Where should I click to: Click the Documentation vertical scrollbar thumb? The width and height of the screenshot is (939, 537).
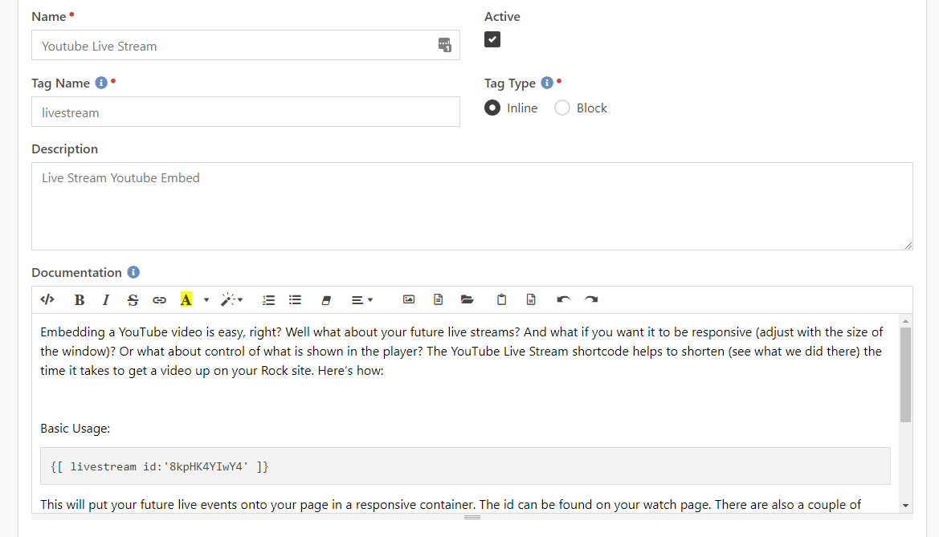(x=905, y=375)
